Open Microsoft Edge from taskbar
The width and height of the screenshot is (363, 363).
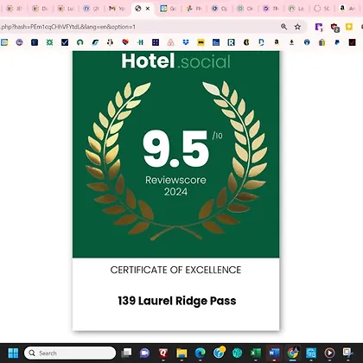click(x=201, y=353)
